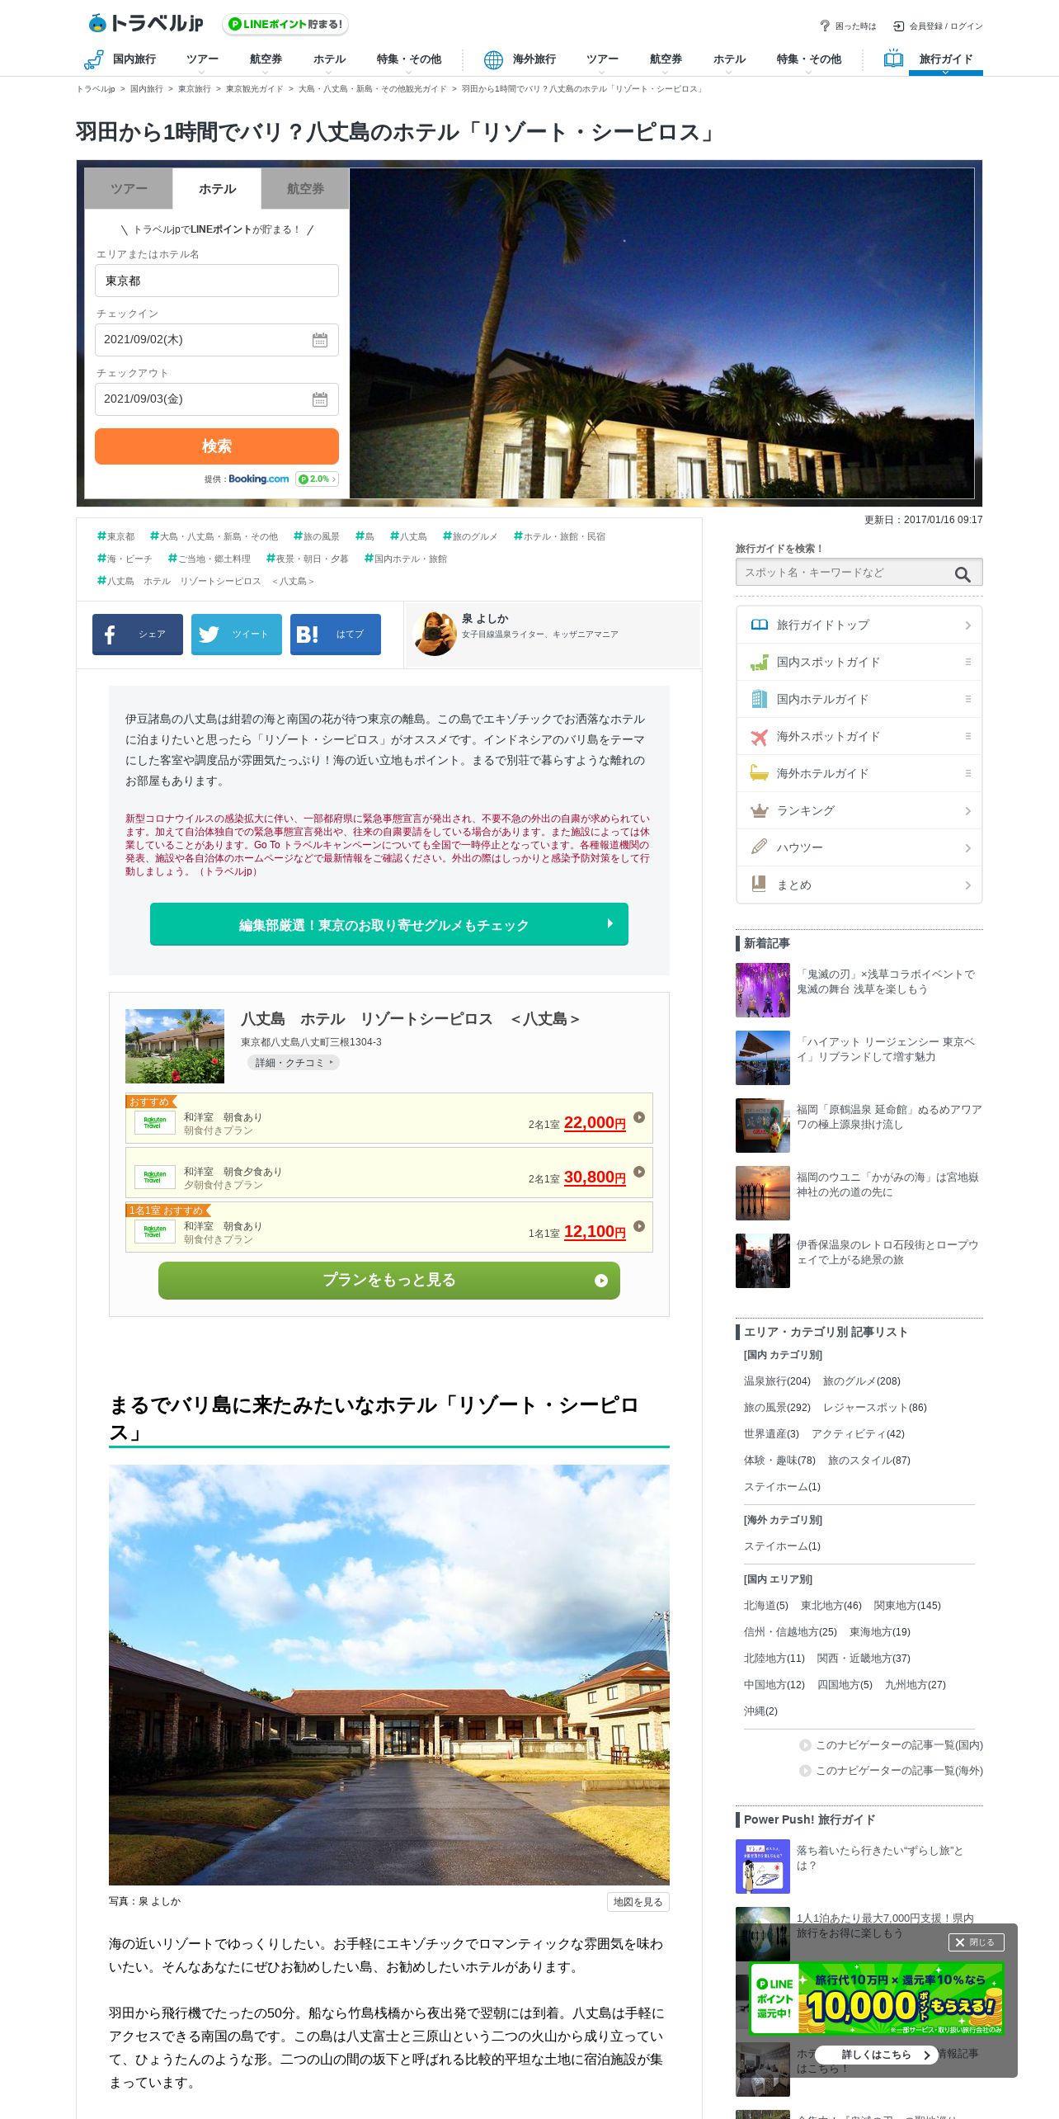Image resolution: width=1059 pixels, height=2119 pixels.
Task: Open the 温泉旅行(204) category link
Action: pyautogui.click(x=777, y=1380)
